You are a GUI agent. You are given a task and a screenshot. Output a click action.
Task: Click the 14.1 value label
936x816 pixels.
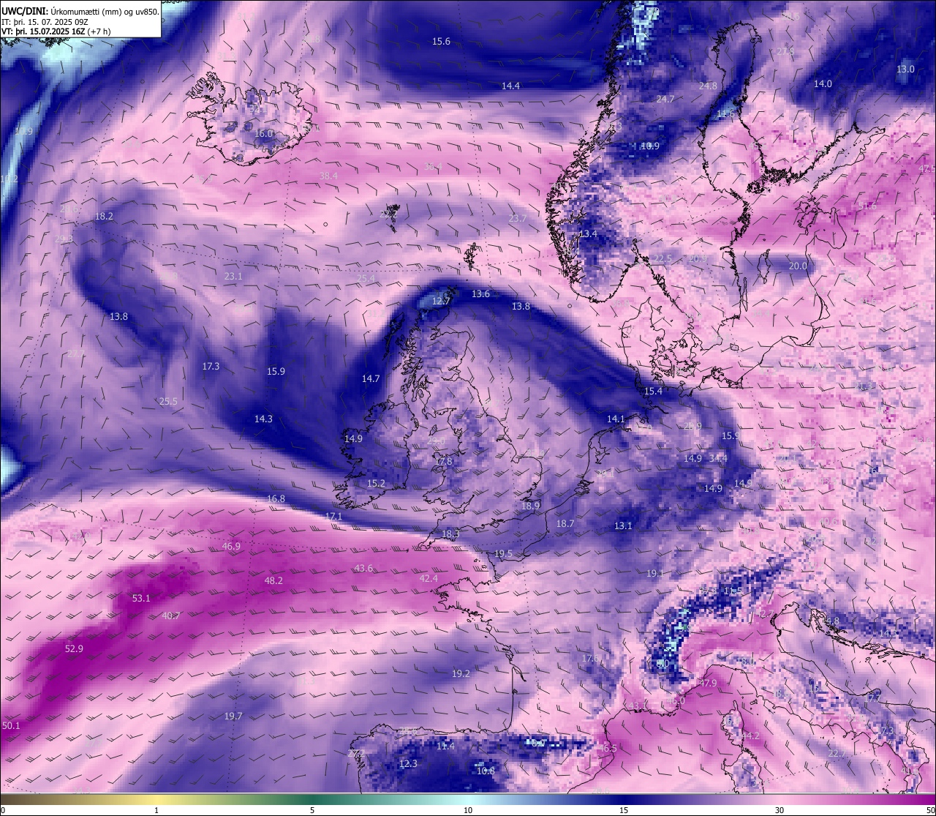tap(616, 419)
